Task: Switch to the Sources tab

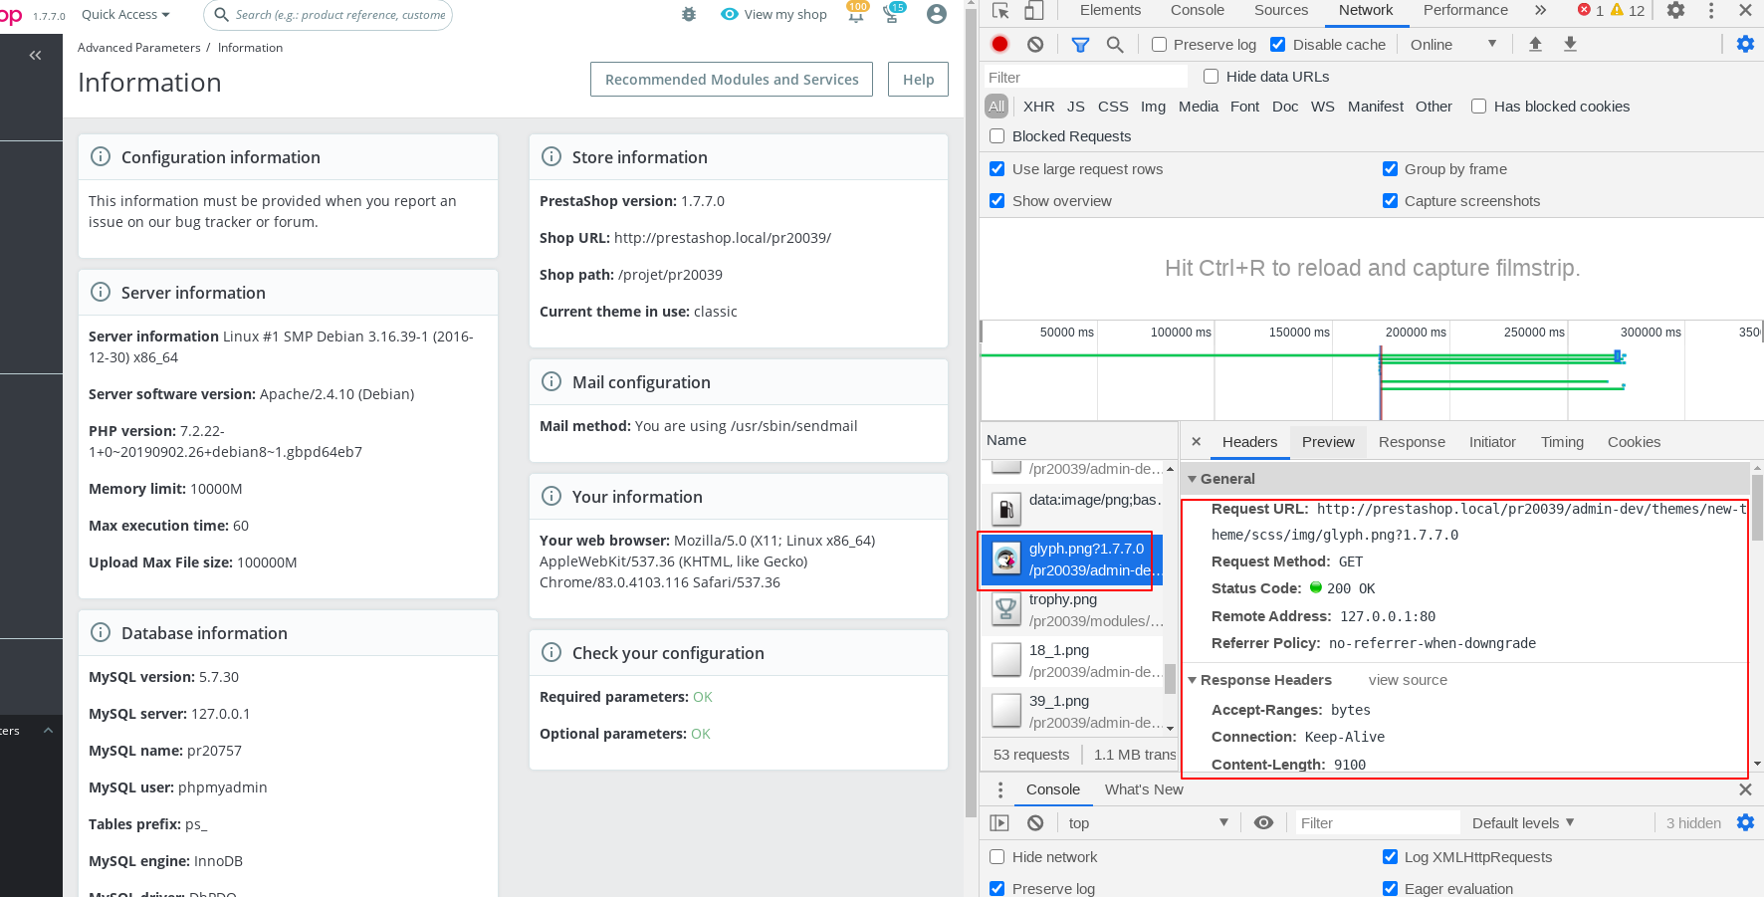Action: tap(1281, 10)
